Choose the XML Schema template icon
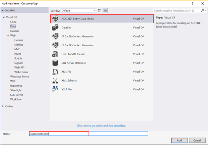 coord(55,80)
